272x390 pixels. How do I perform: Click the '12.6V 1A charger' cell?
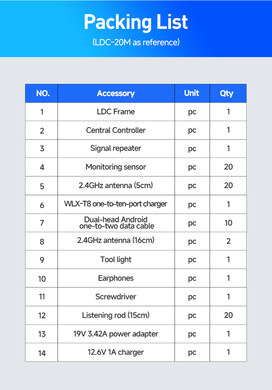click(x=116, y=352)
